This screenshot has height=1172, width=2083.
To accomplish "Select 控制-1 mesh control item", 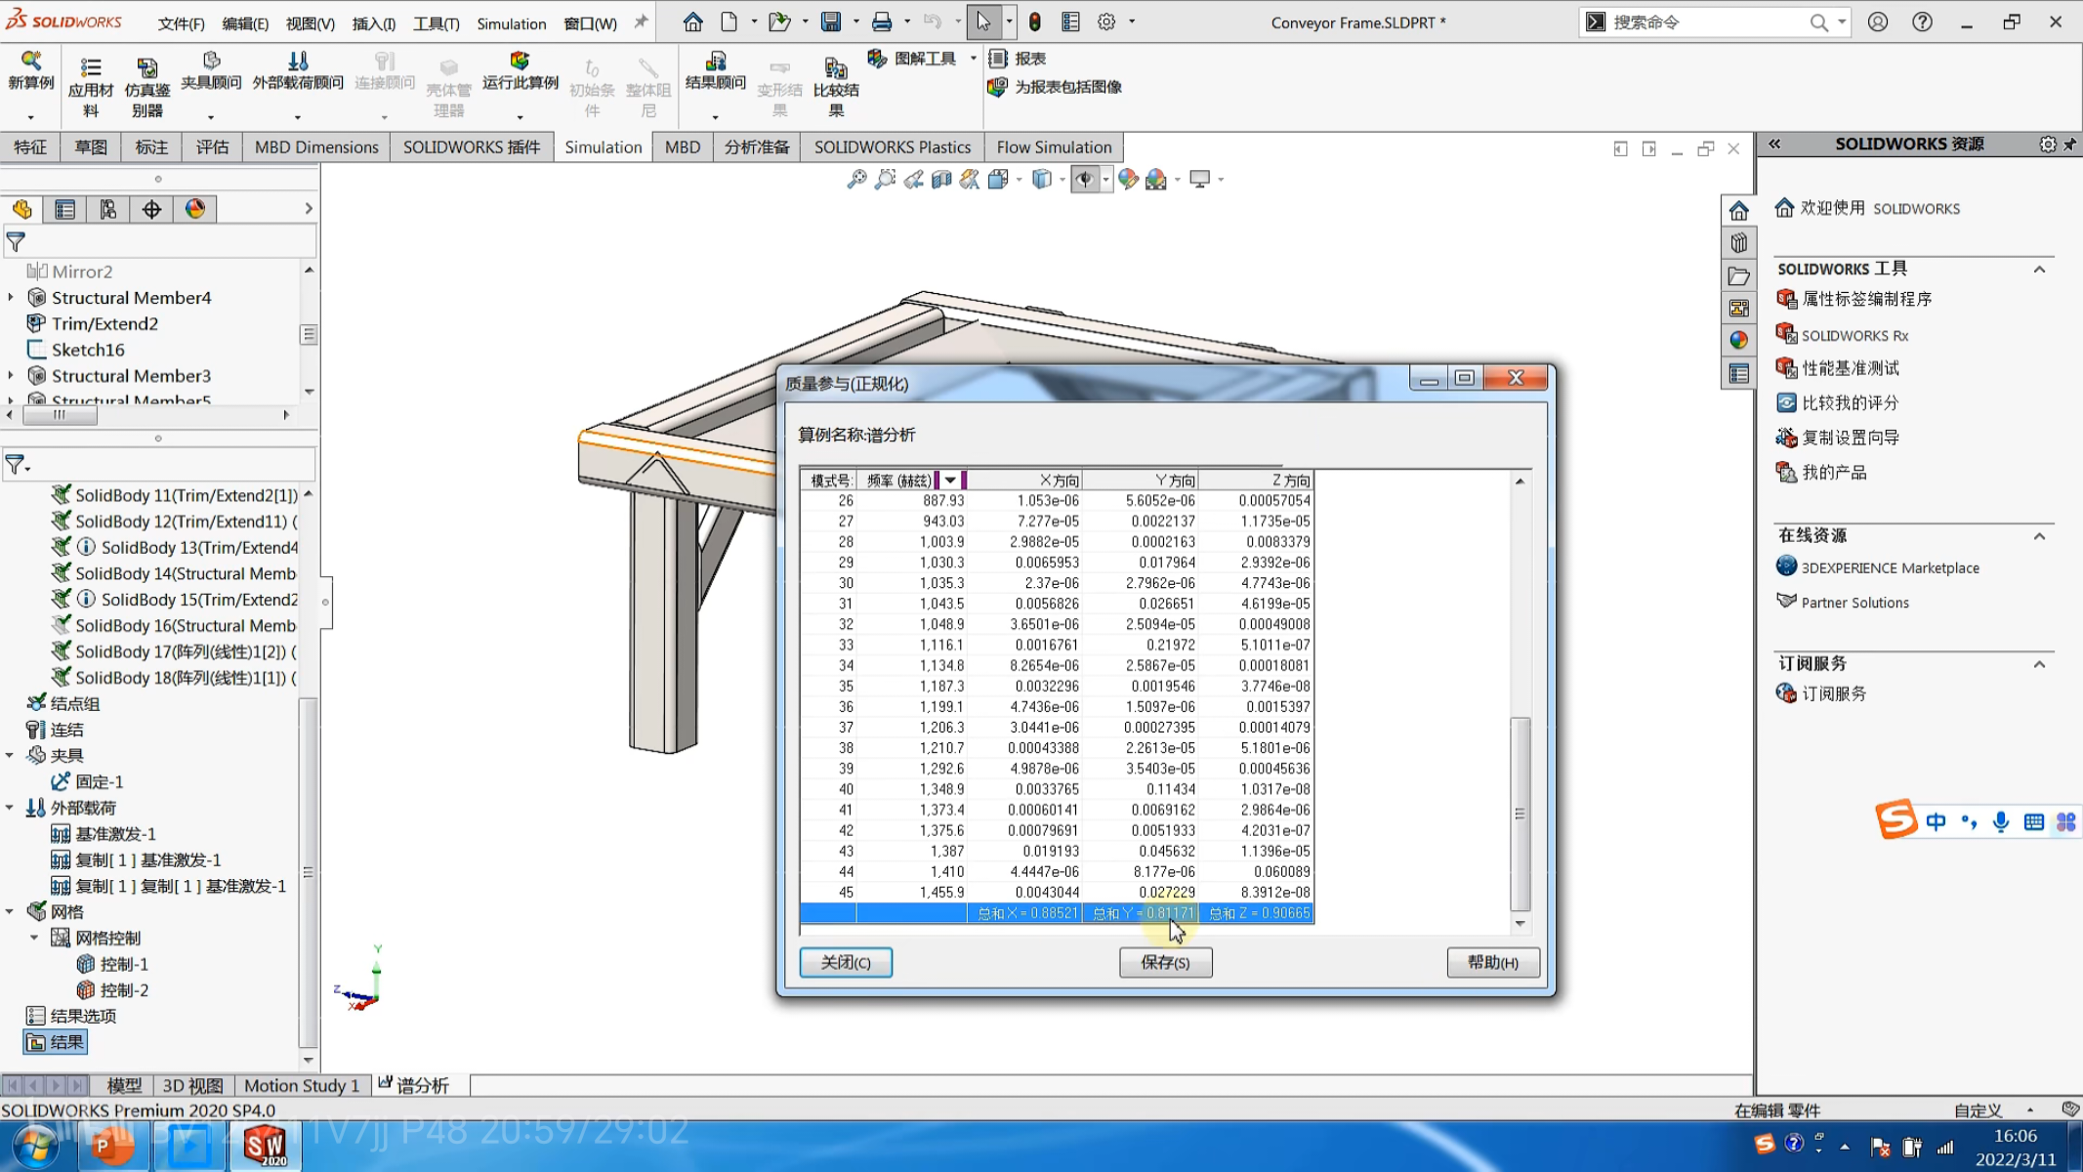I will pyautogui.click(x=124, y=964).
